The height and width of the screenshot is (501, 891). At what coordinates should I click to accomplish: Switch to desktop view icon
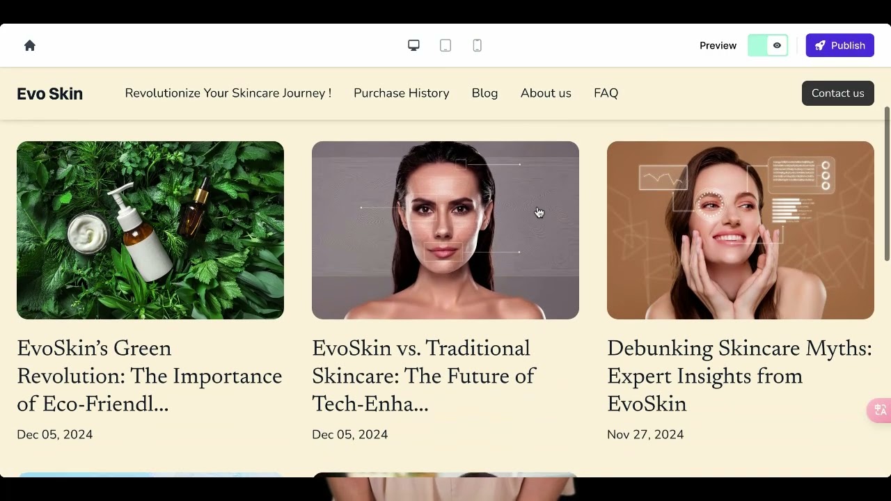click(413, 45)
